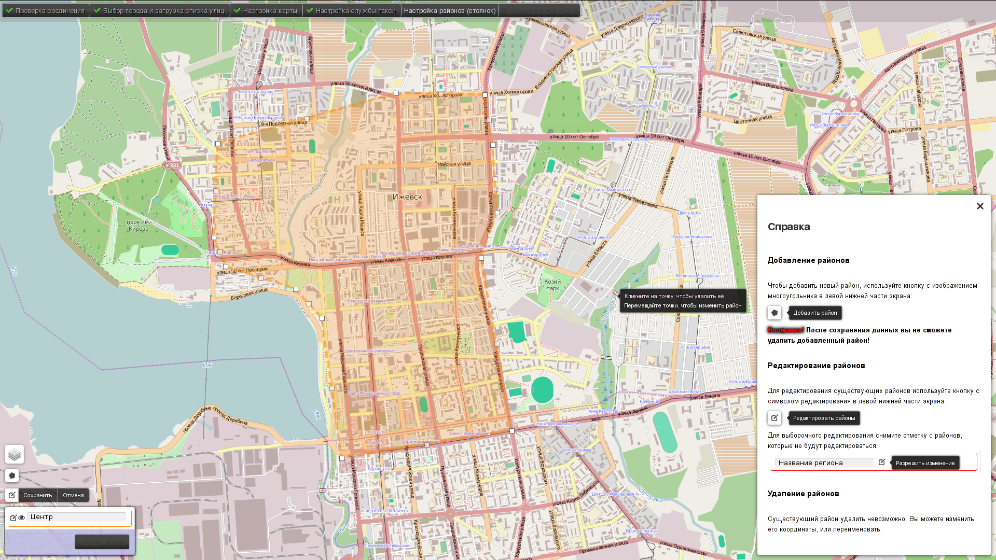Close the Справка help panel
Image resolution: width=996 pixels, height=560 pixels.
click(x=979, y=206)
